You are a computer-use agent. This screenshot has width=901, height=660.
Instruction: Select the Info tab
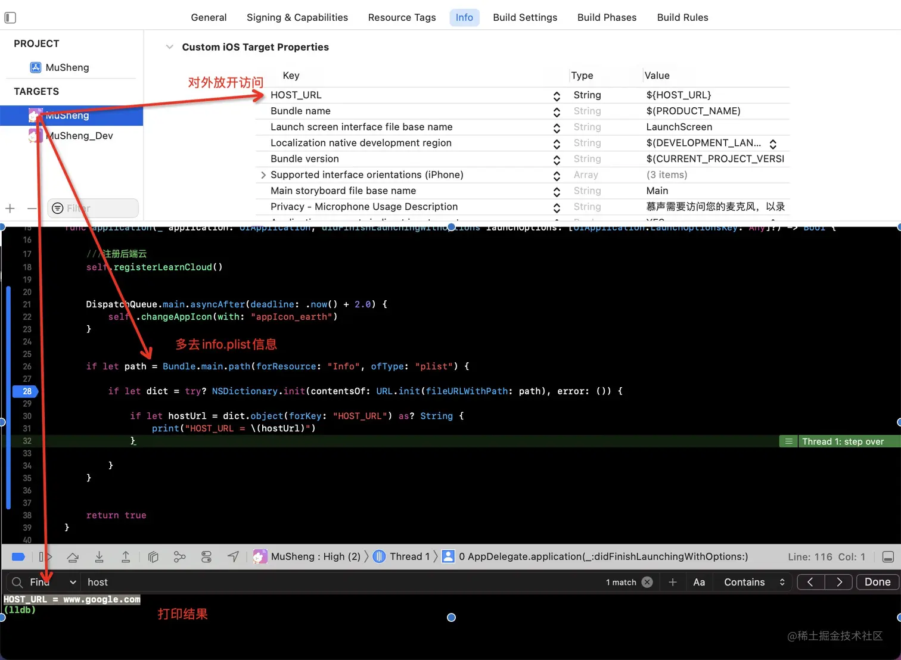tap(464, 17)
